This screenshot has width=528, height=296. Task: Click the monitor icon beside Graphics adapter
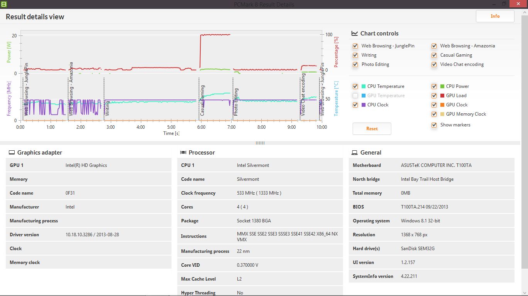(x=12, y=153)
